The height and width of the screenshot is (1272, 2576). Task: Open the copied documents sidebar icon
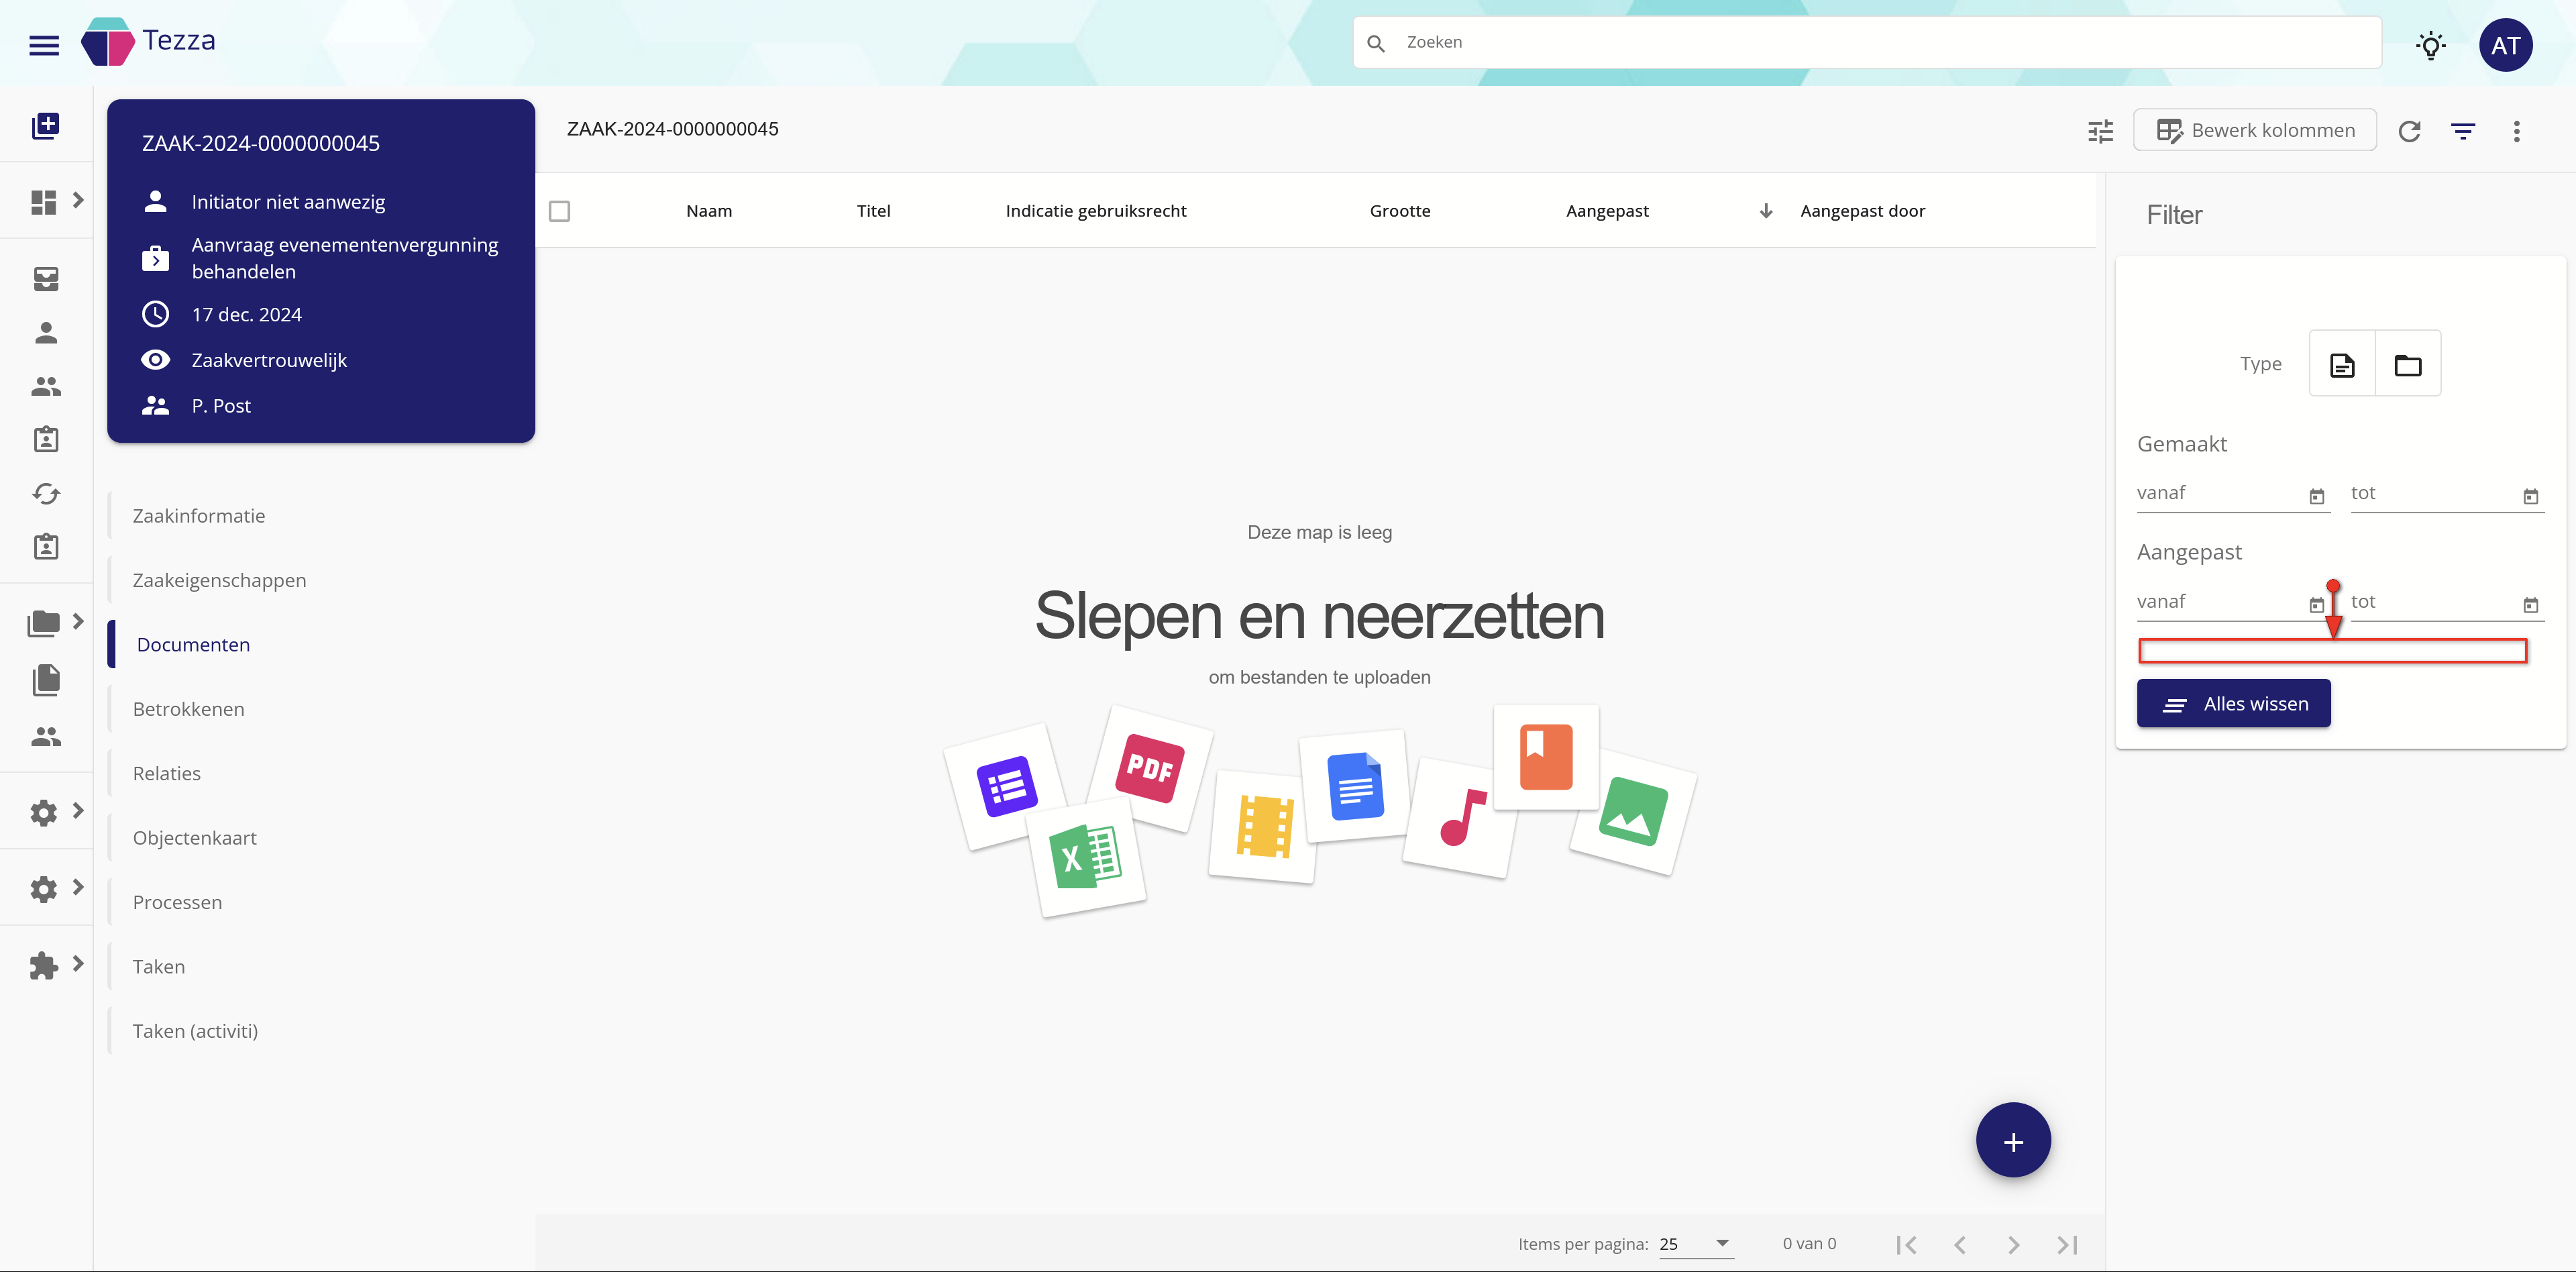pyautogui.click(x=46, y=680)
